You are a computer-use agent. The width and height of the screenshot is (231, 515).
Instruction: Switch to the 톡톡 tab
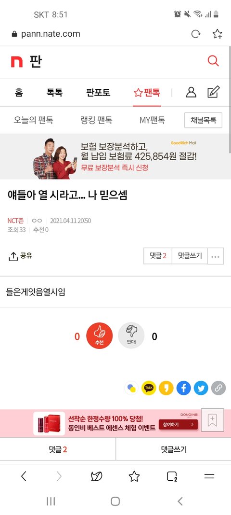(x=54, y=93)
